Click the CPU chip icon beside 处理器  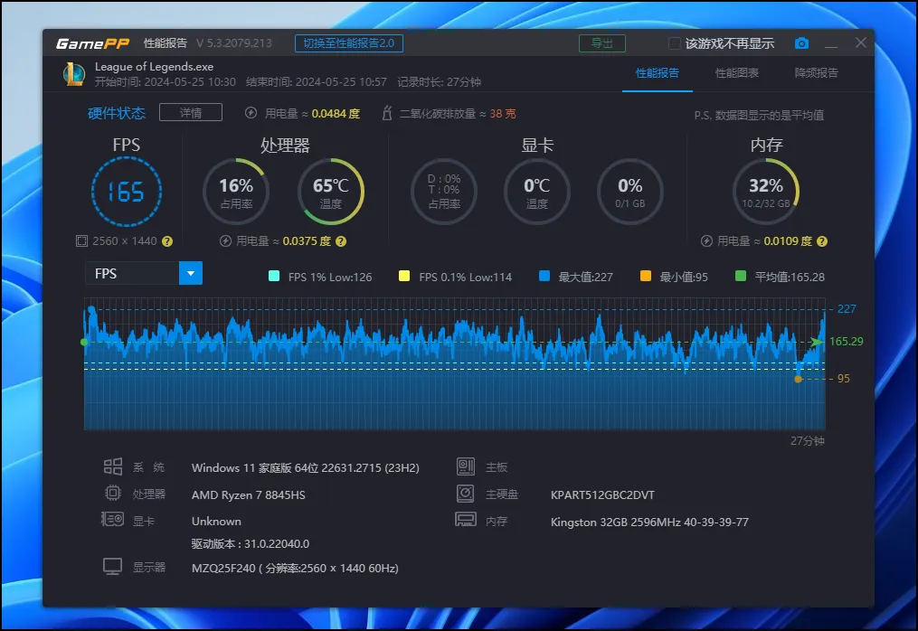(x=113, y=494)
